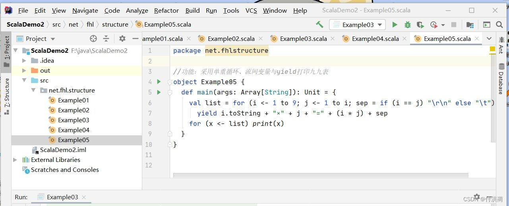Open the Refactor menu
The height and width of the screenshot is (206, 509).
[x=166, y=11]
